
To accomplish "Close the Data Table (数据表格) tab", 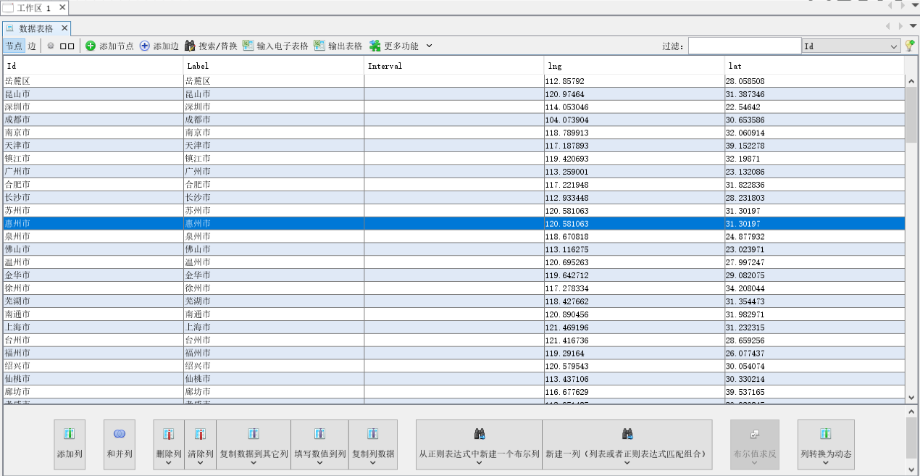I will coord(64,28).
